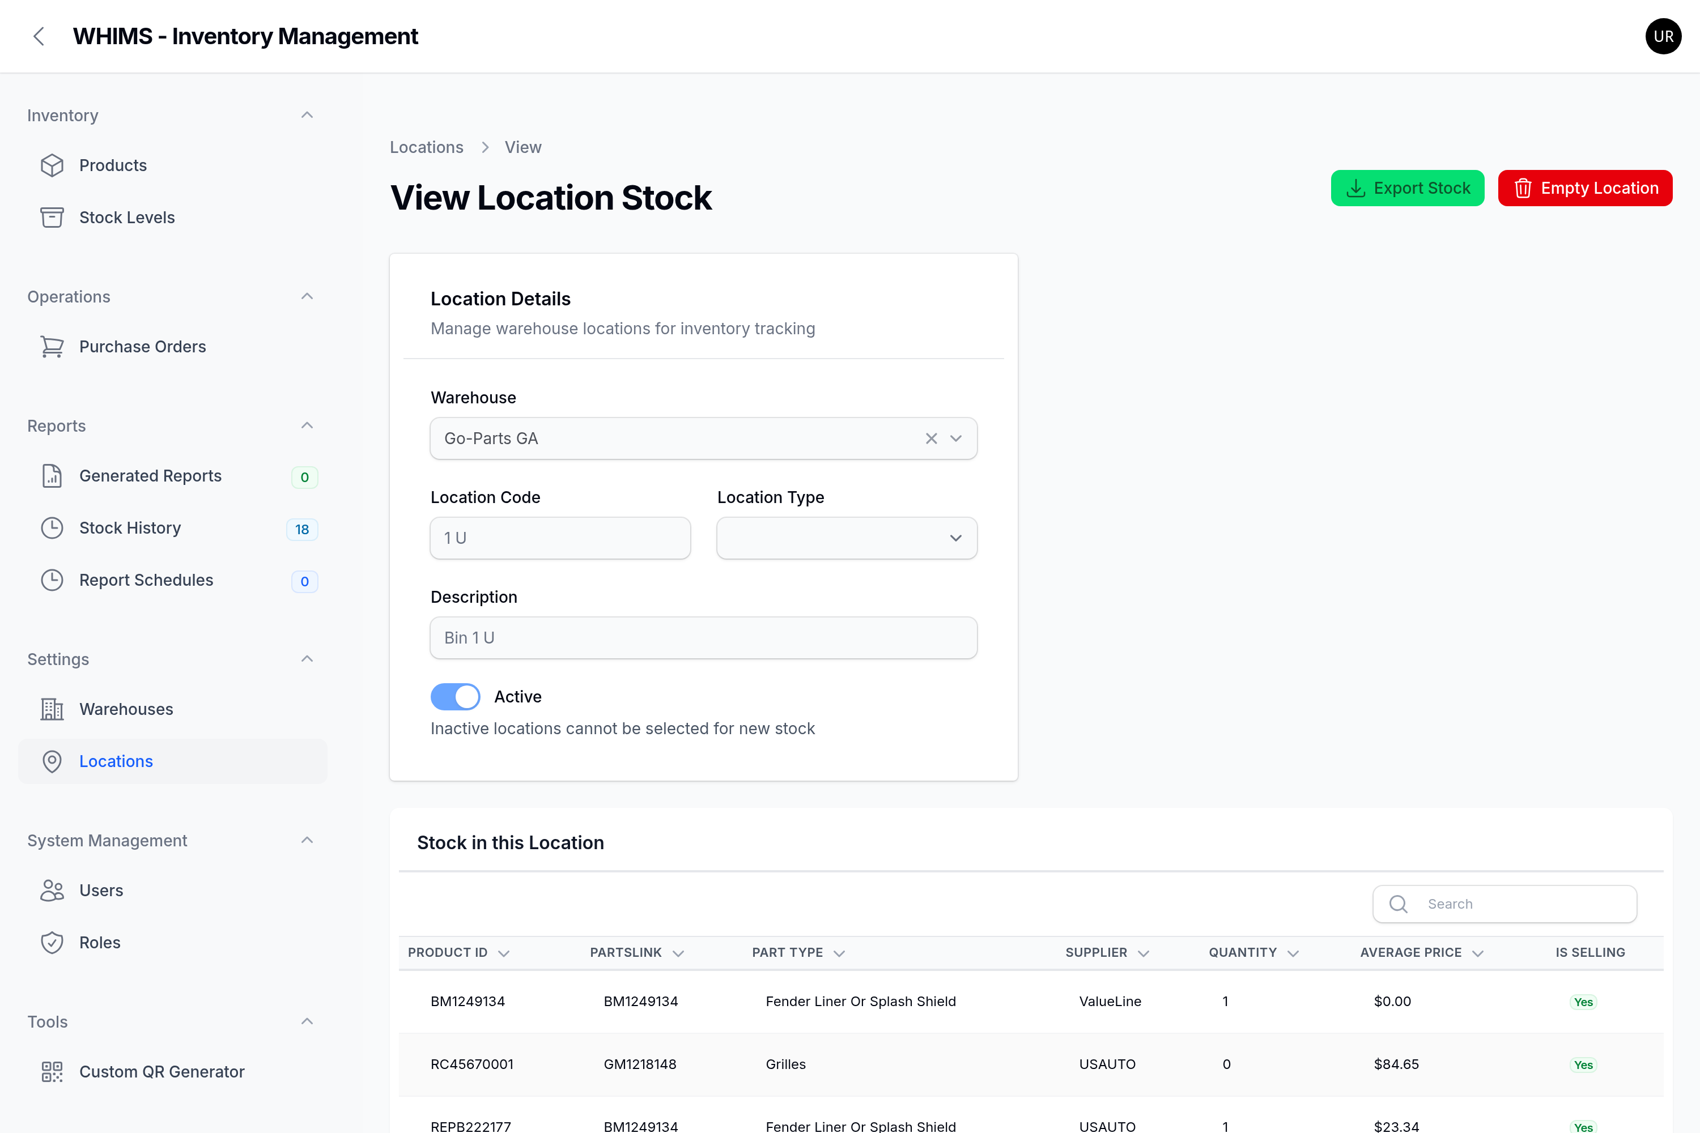The height and width of the screenshot is (1133, 1700).
Task: Click the Location Code field
Action: 560,538
